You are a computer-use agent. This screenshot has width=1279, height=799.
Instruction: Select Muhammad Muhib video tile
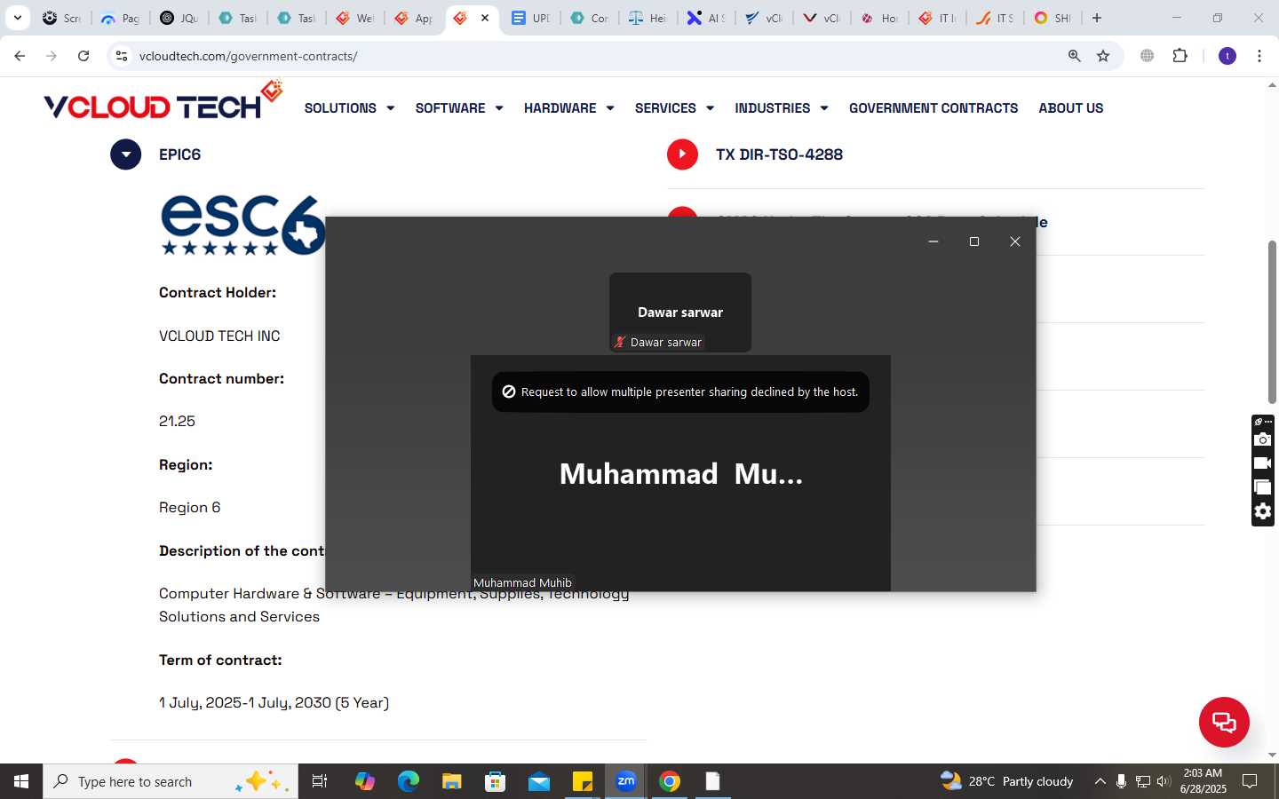tap(680, 473)
